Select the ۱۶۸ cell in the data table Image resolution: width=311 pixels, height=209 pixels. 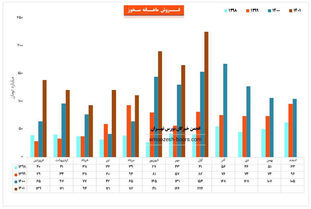point(223,181)
